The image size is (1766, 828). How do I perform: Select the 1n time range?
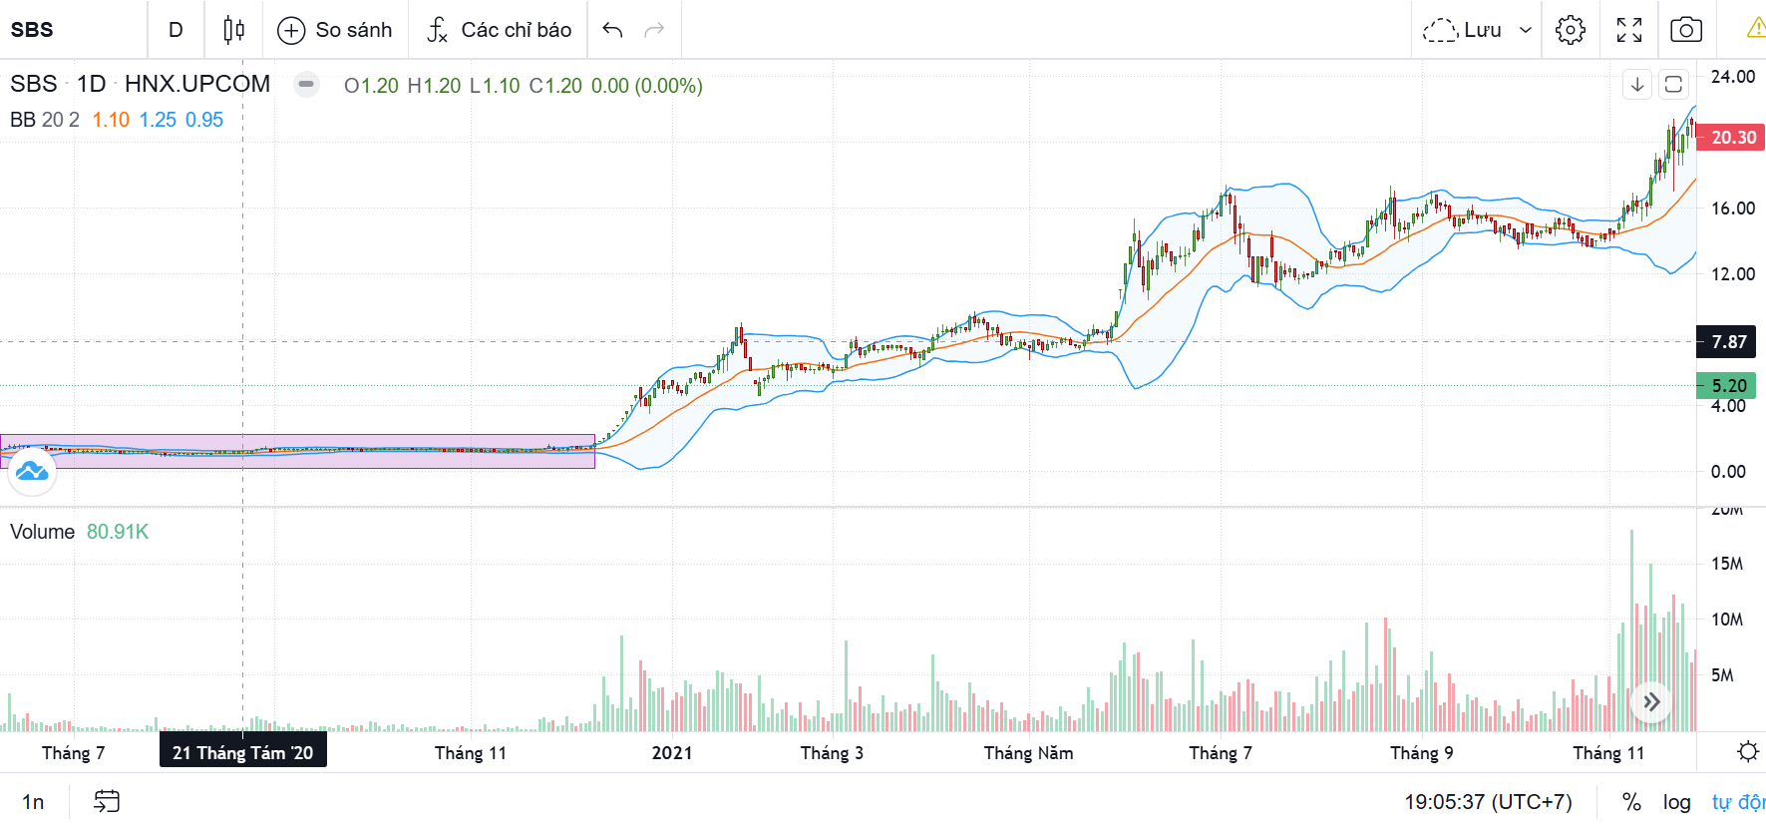tap(33, 802)
